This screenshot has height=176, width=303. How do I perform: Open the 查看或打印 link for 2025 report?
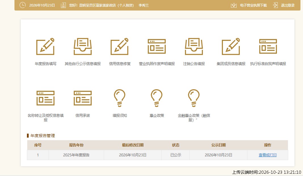tap(268, 155)
